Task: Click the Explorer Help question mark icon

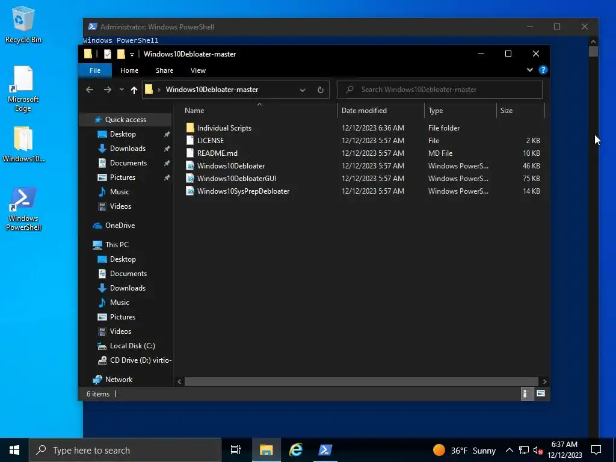Action: pyautogui.click(x=543, y=70)
